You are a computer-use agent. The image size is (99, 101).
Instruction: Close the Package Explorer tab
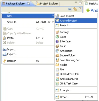(x=29, y=3)
